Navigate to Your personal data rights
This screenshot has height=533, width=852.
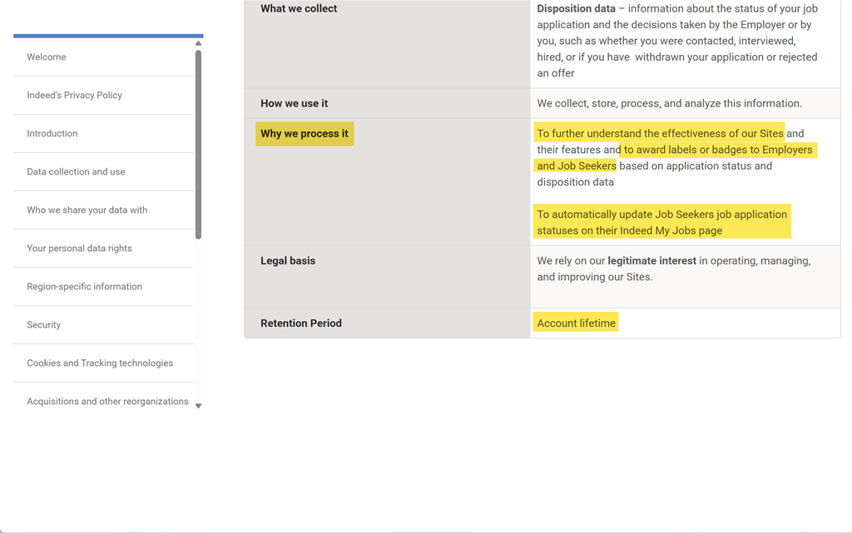[79, 249]
